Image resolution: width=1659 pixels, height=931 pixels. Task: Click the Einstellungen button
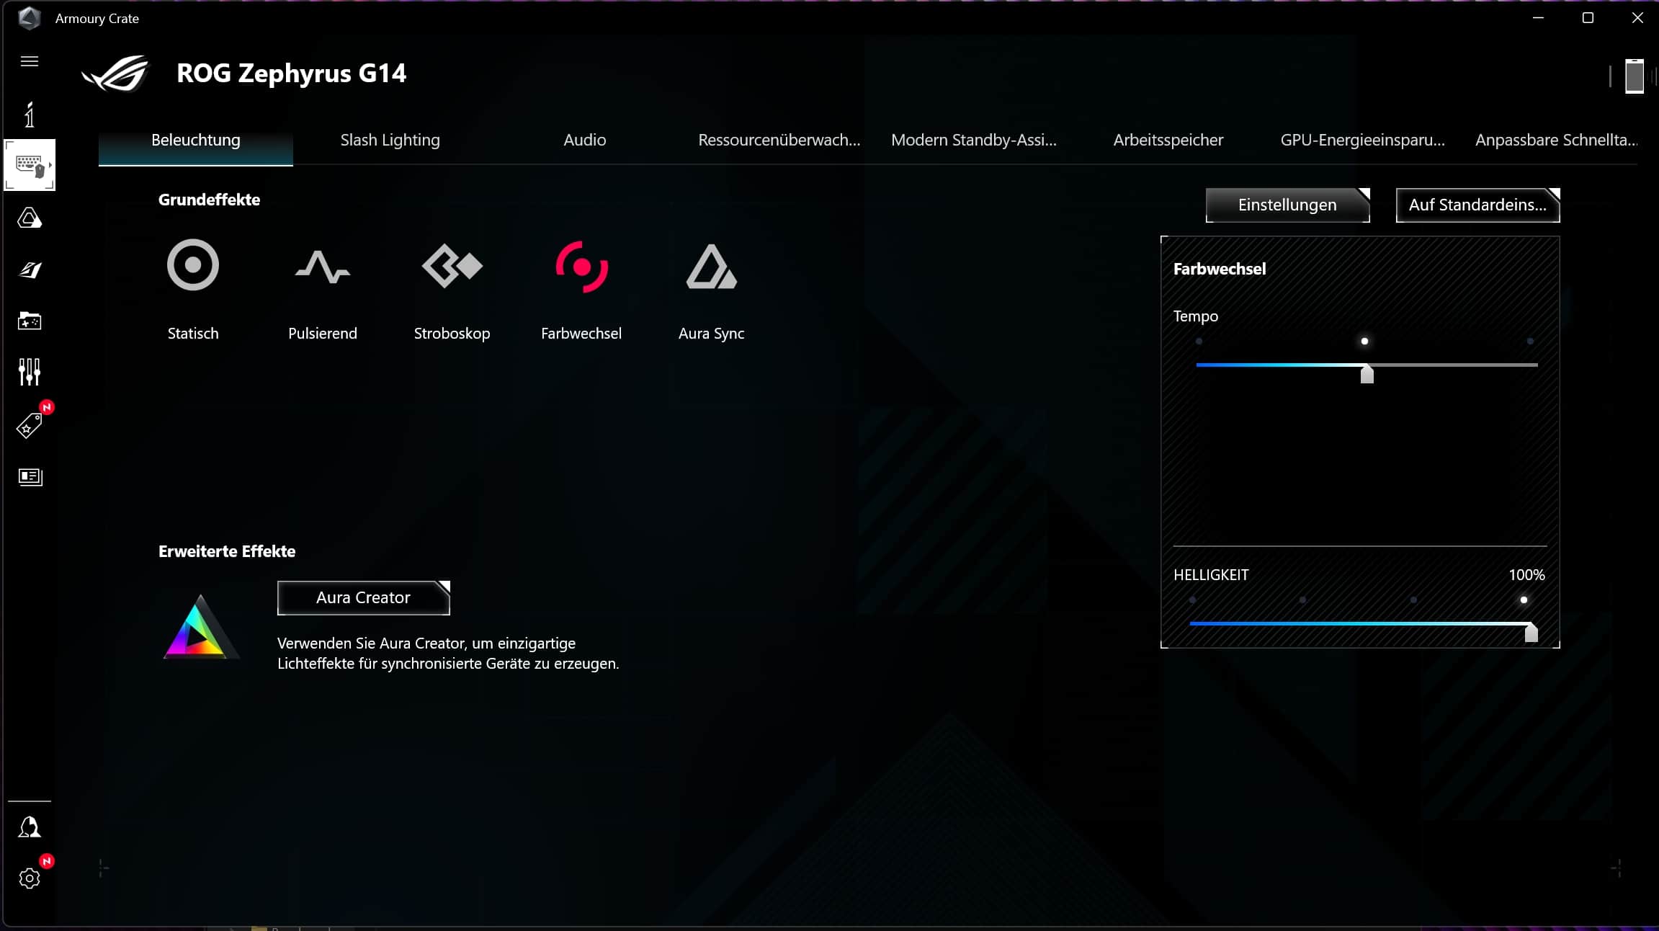pyautogui.click(x=1287, y=205)
